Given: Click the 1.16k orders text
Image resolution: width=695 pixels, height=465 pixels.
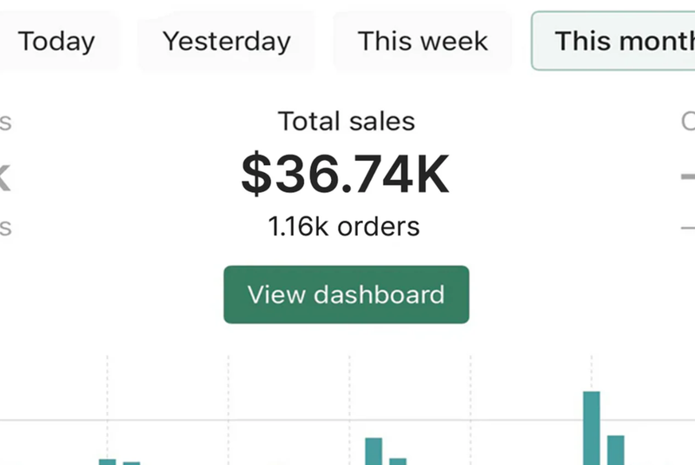Looking at the screenshot, I should coord(344,227).
